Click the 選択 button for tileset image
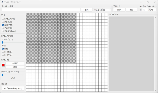 click(x=86, y=10)
